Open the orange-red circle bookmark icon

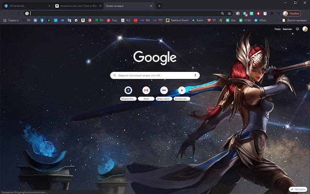point(90,20)
